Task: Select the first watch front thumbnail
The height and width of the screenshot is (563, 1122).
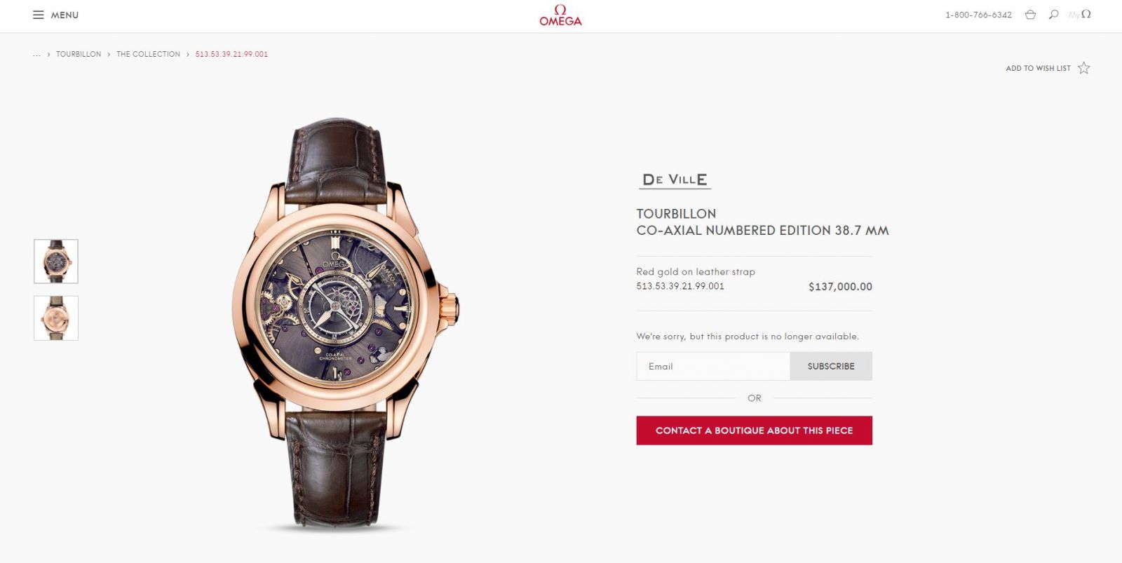Action: [x=56, y=262]
